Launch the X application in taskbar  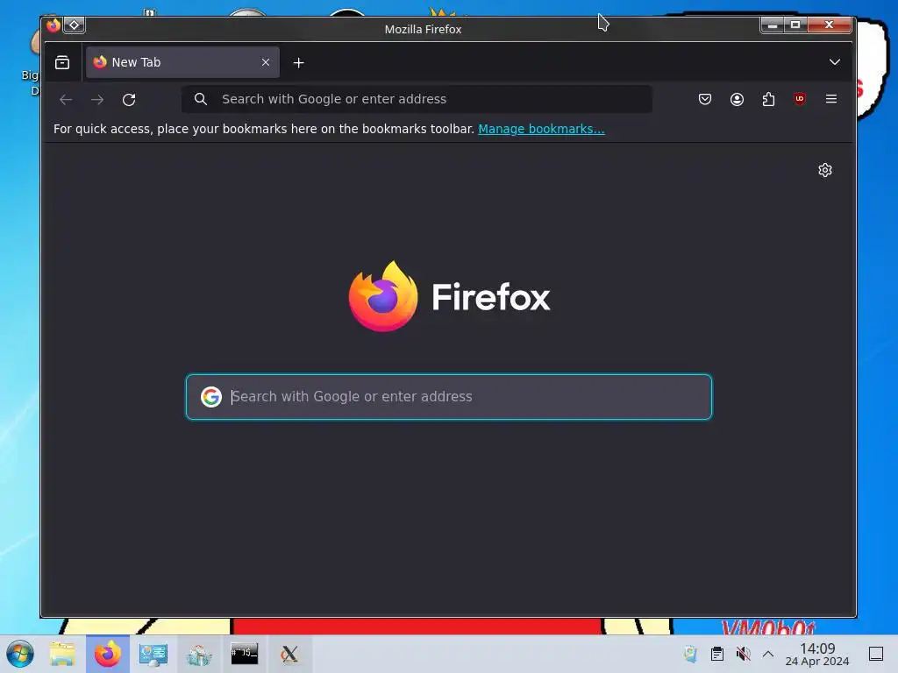[x=289, y=654]
